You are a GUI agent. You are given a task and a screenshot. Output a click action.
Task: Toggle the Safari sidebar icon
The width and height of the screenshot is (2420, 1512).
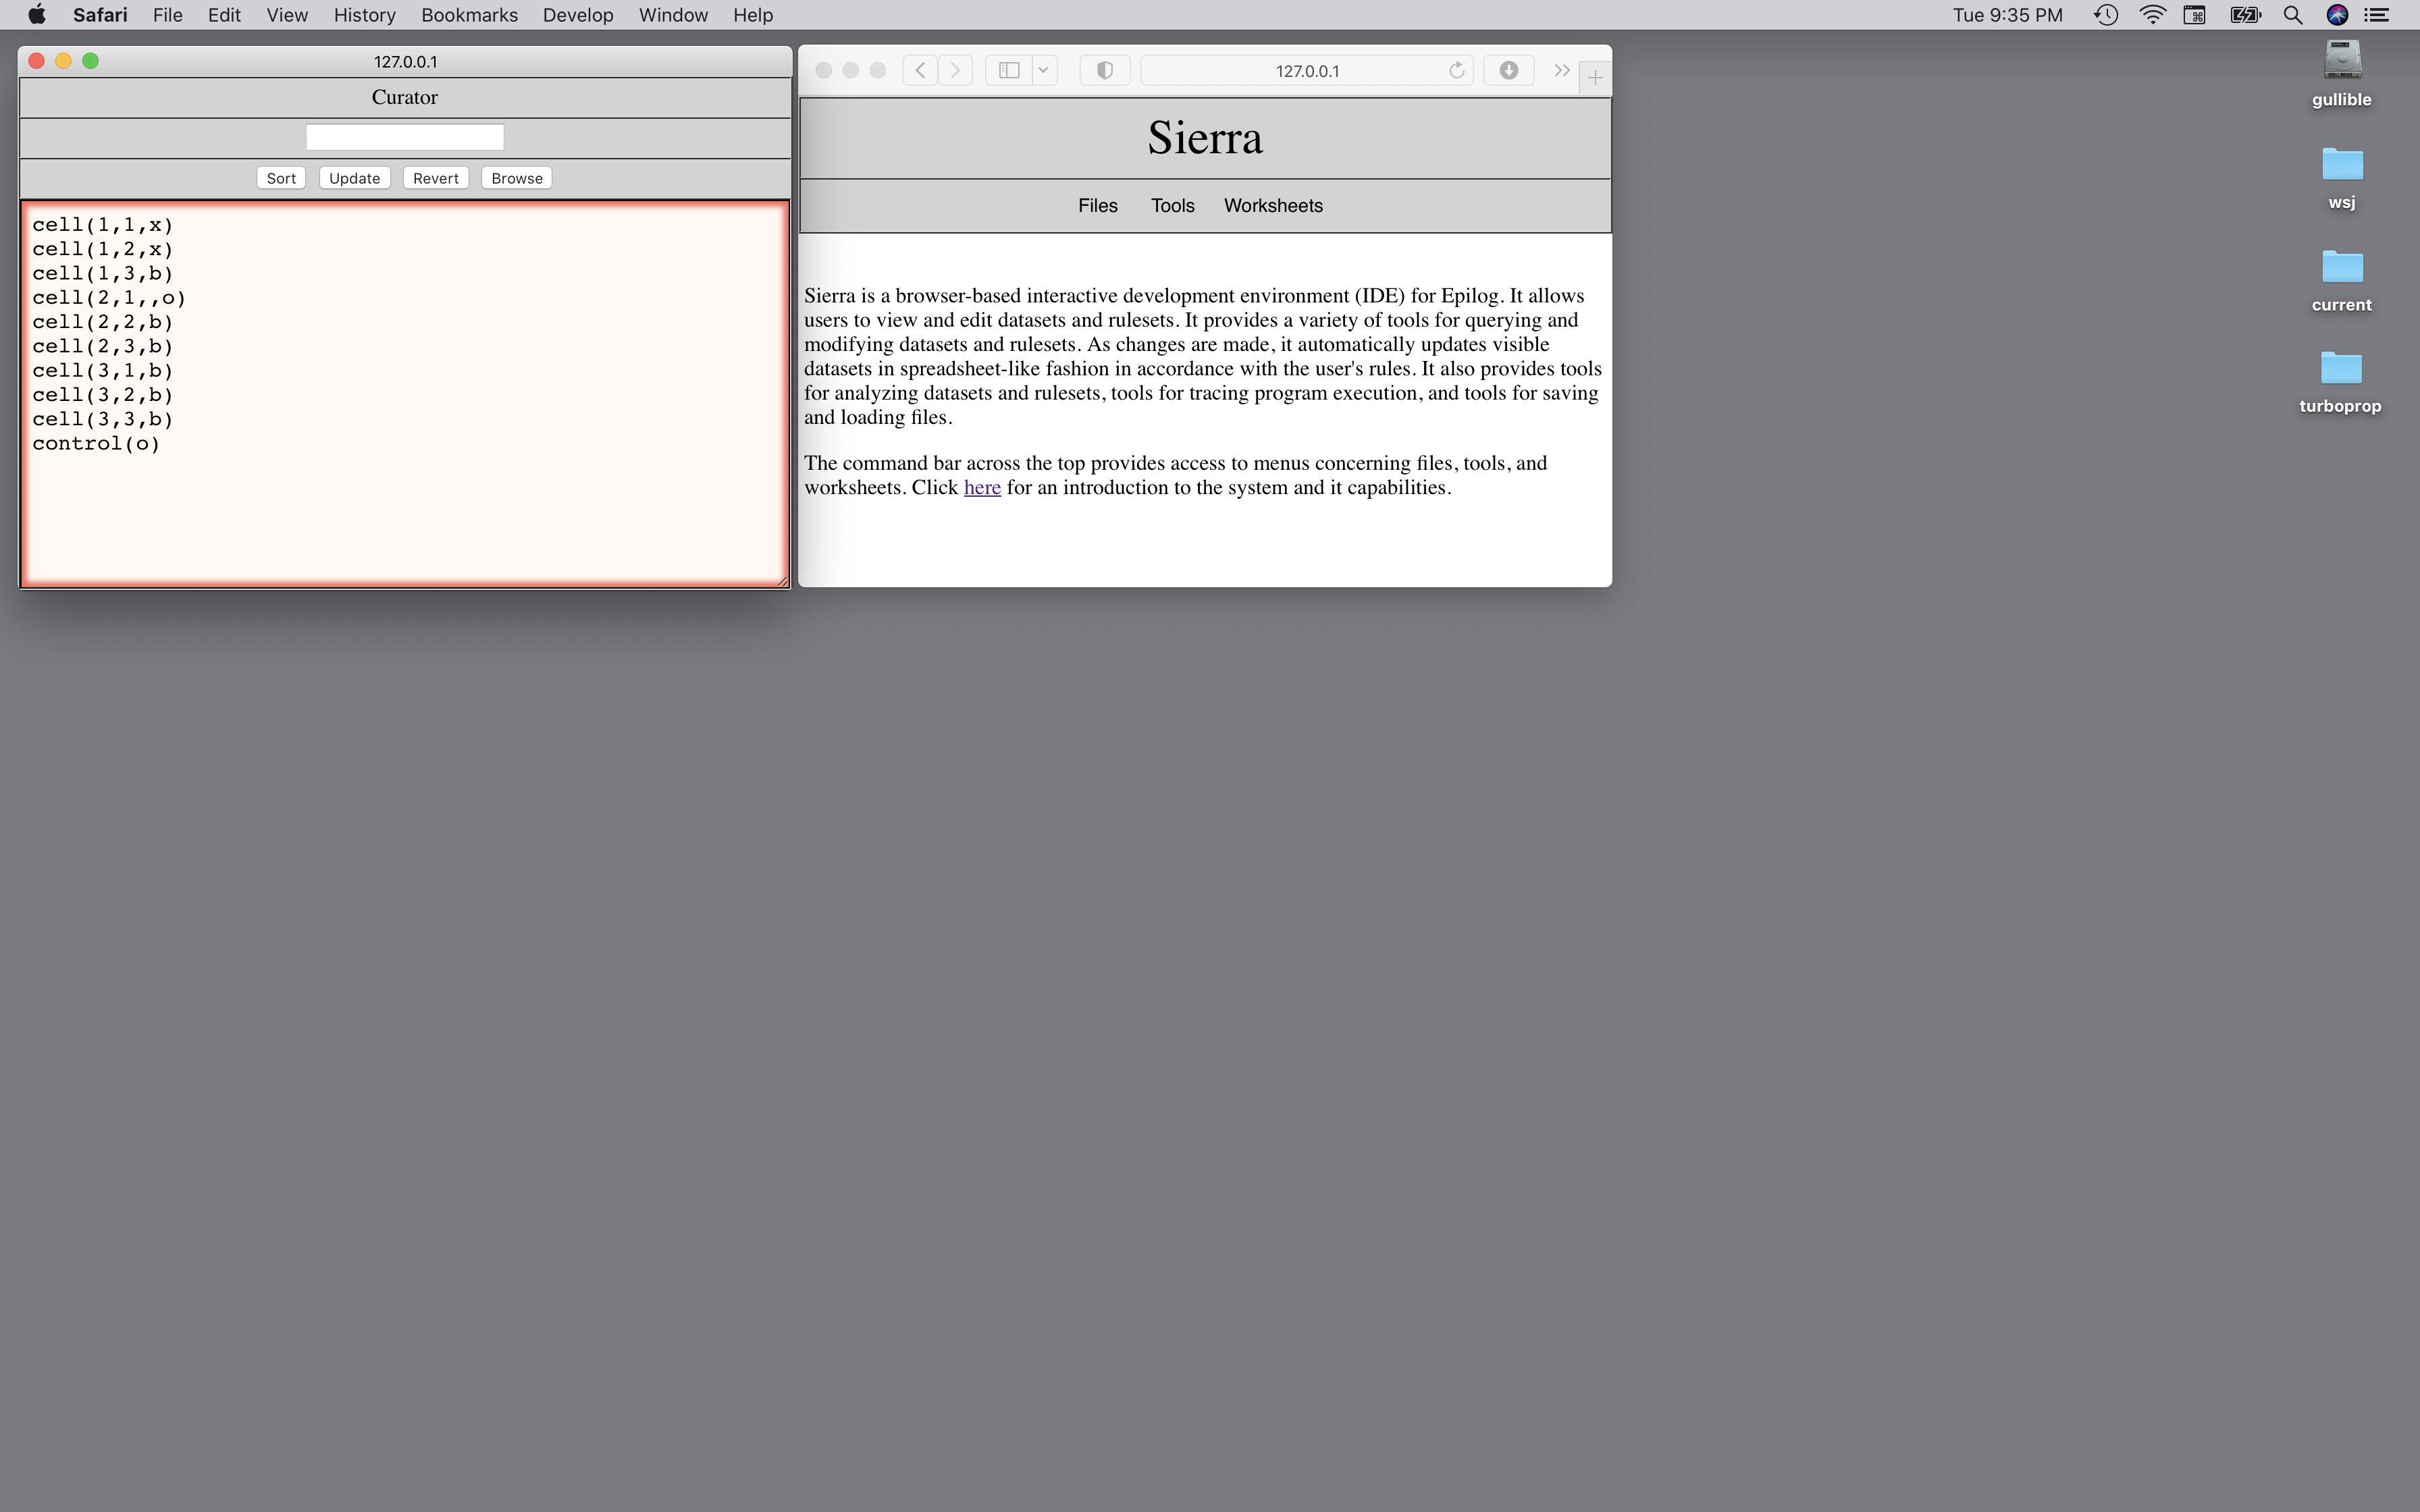pos(1009,70)
